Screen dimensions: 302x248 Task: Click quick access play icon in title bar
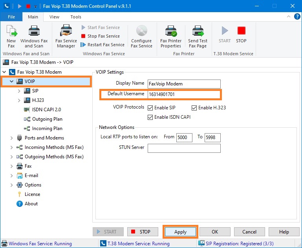(x=20, y=6)
